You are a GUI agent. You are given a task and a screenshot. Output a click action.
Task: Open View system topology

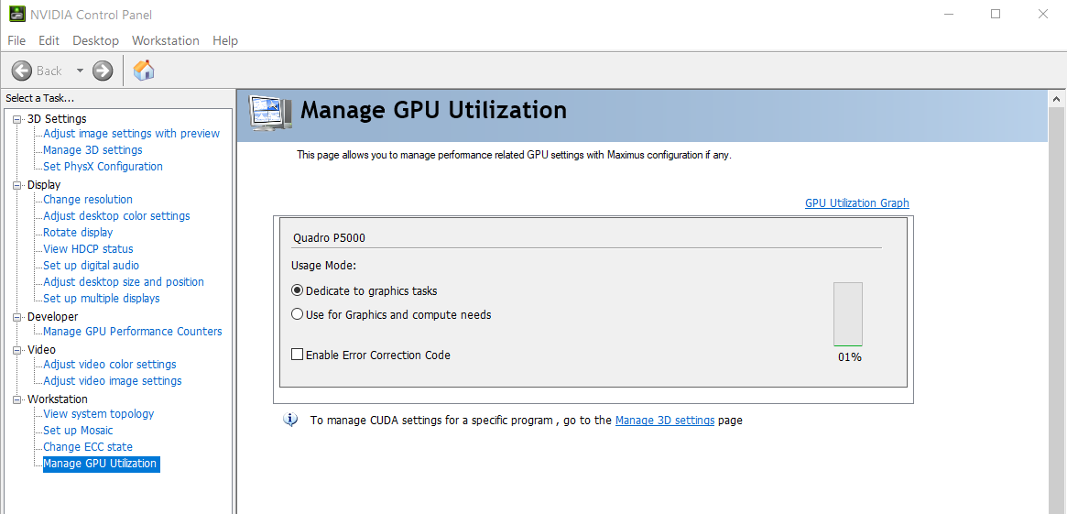[x=99, y=414]
